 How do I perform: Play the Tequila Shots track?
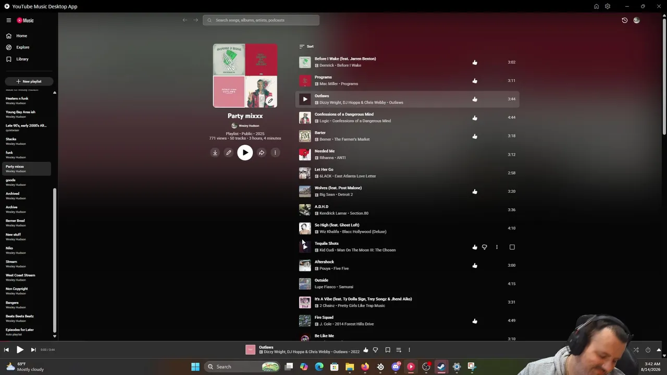(x=305, y=247)
